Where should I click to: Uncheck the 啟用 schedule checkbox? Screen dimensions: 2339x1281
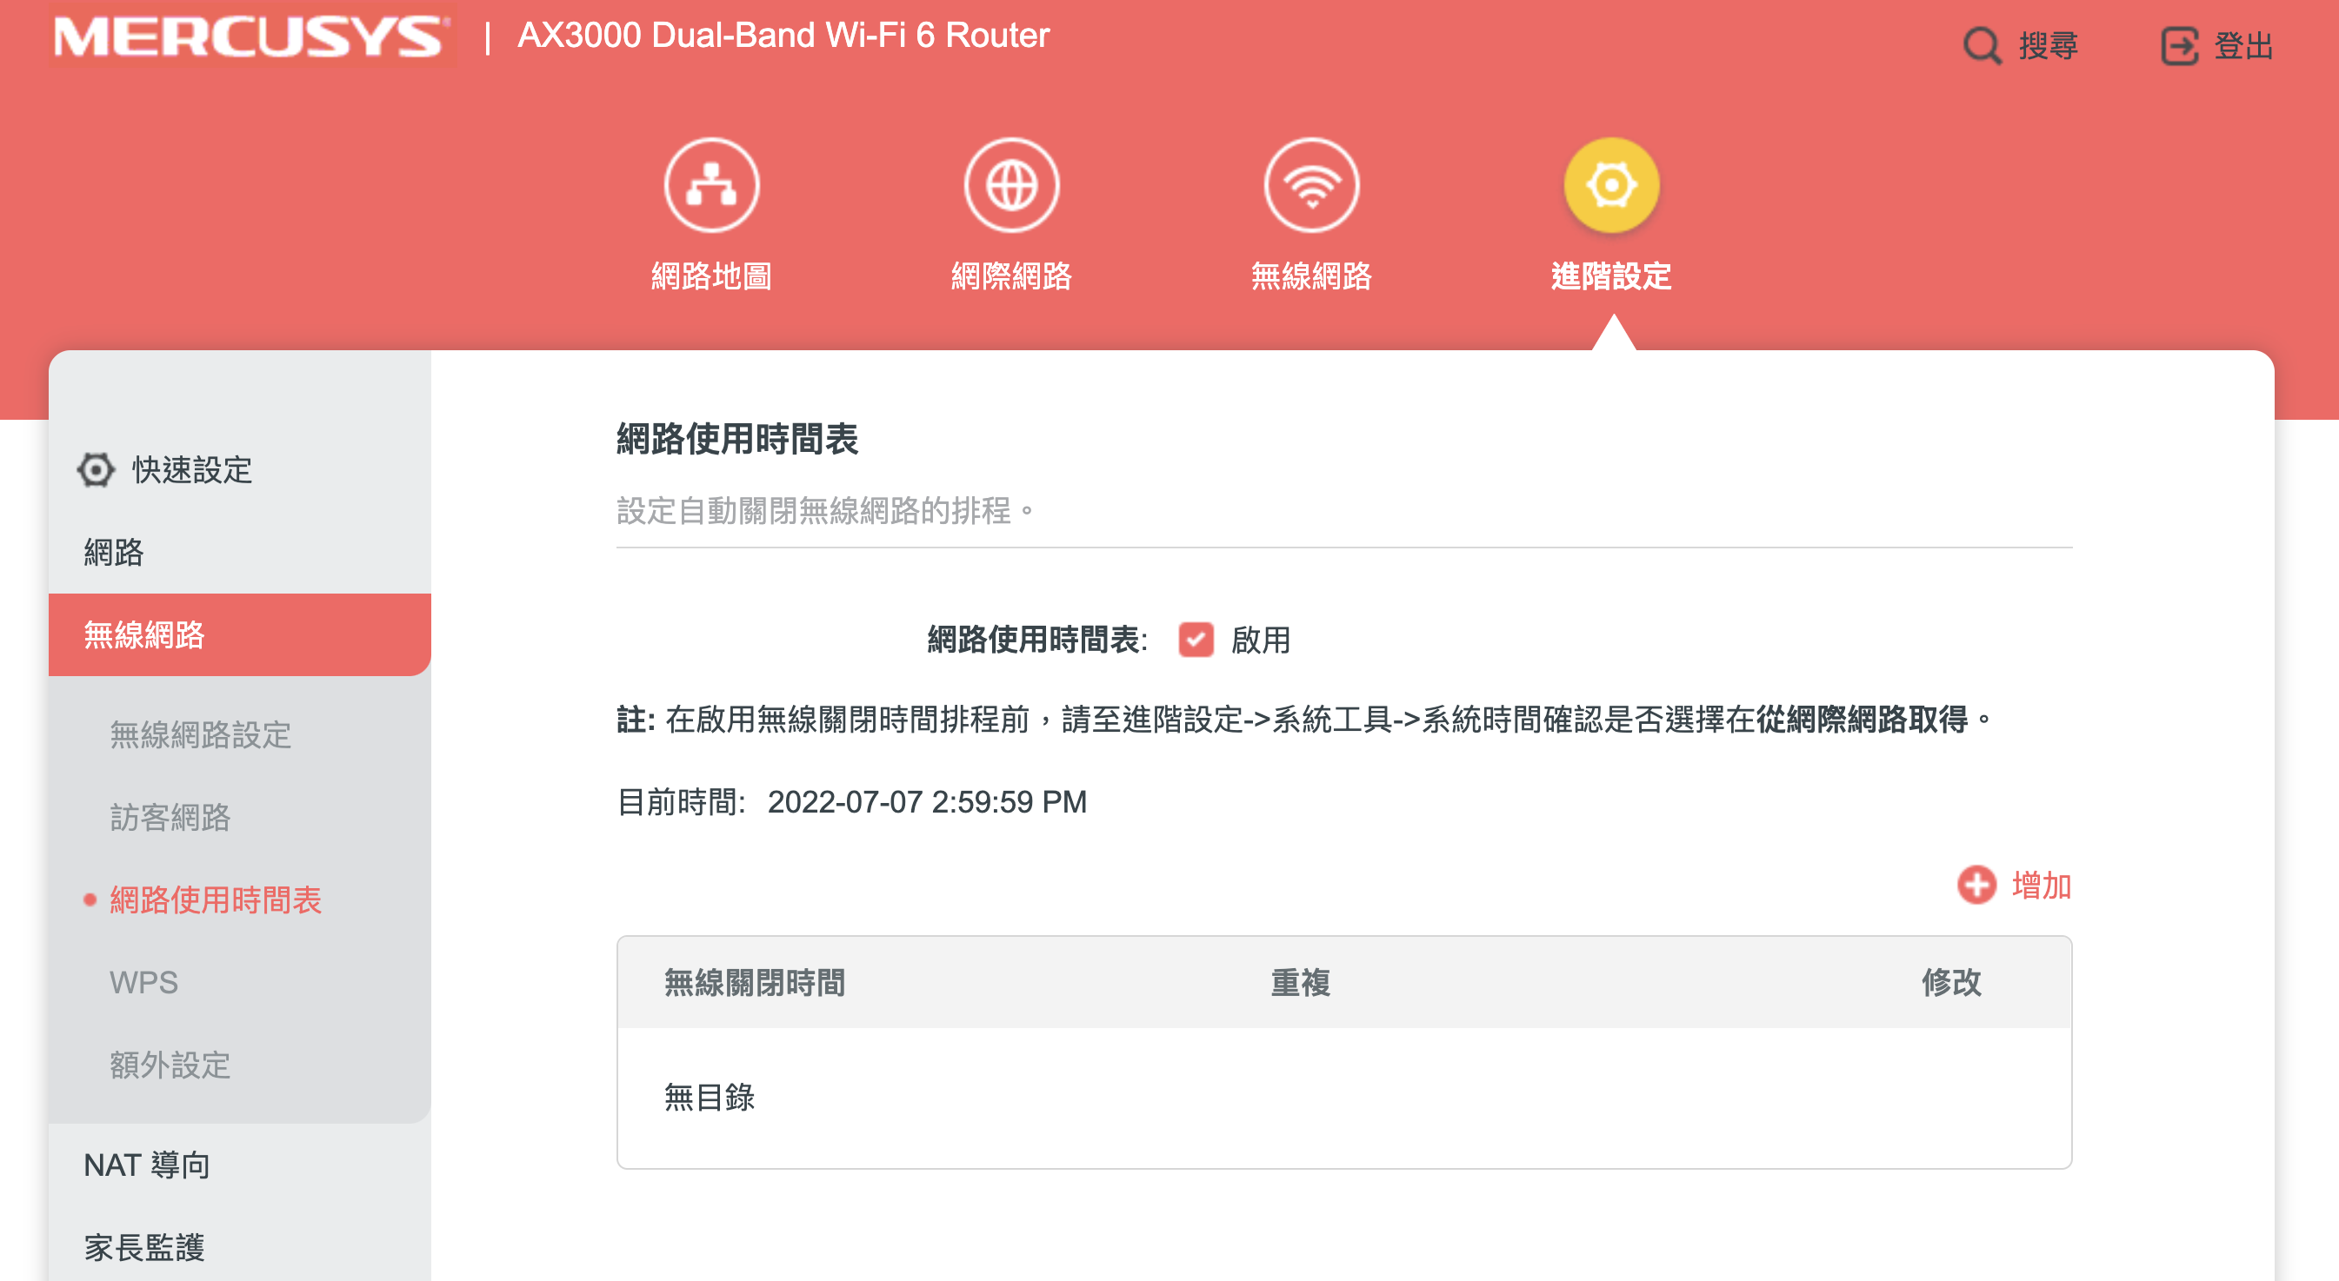pyautogui.click(x=1195, y=640)
